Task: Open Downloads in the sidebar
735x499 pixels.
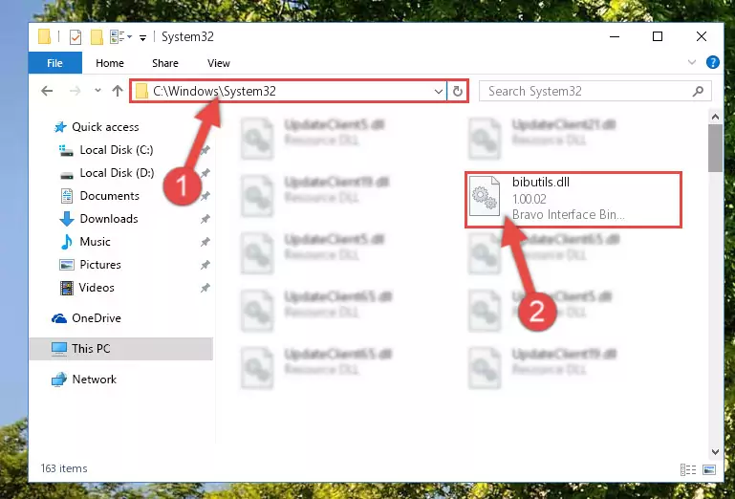Action: [x=109, y=219]
